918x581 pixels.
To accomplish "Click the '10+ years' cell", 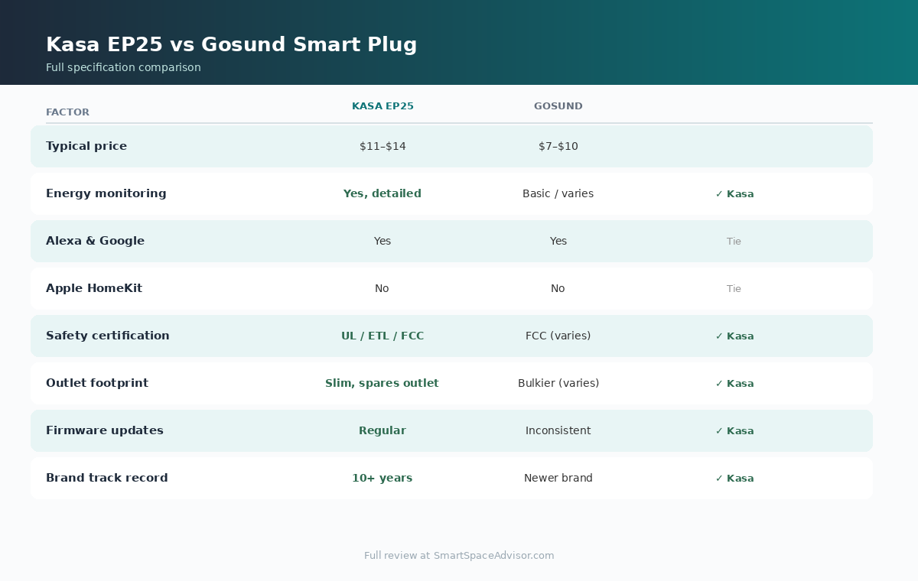I will (382, 478).
